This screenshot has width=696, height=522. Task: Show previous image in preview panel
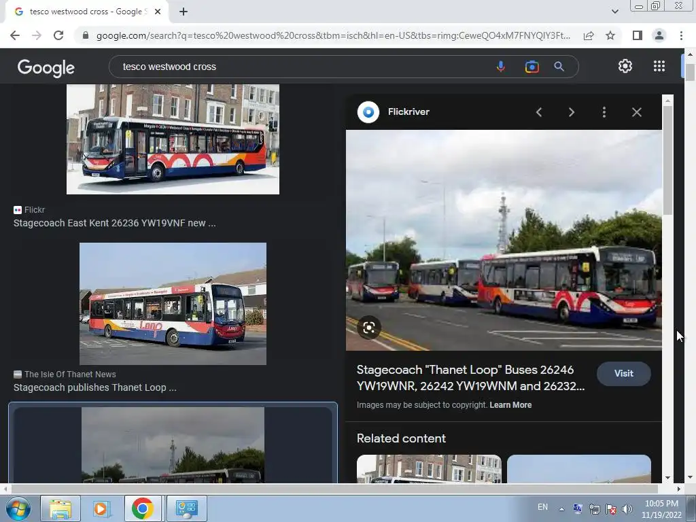(x=539, y=112)
